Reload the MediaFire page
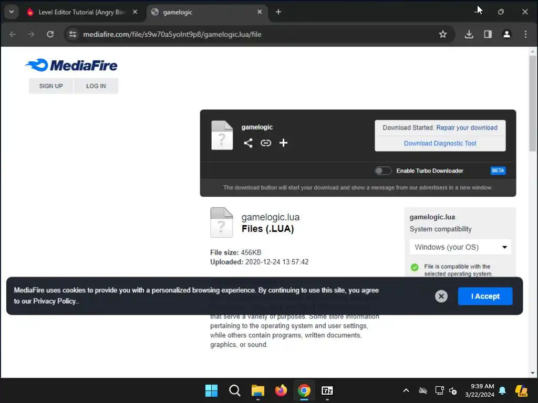 [50, 34]
